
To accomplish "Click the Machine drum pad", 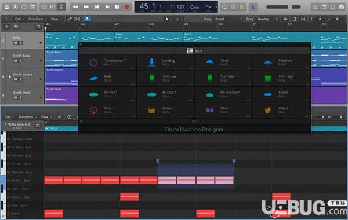I will (282, 63).
